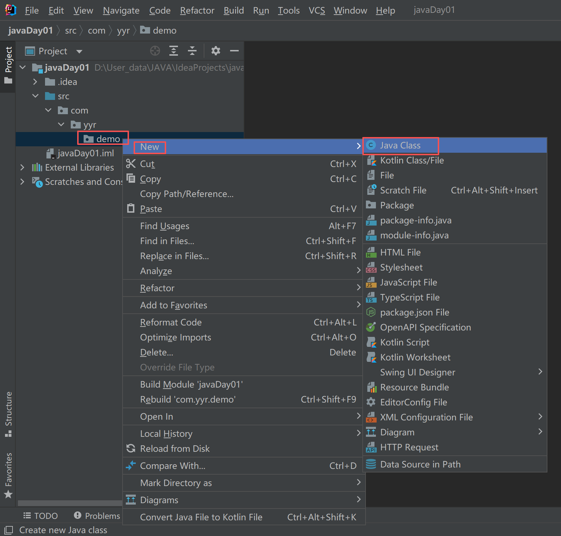Click the Kotlin Class/File icon
561x536 pixels.
(371, 160)
